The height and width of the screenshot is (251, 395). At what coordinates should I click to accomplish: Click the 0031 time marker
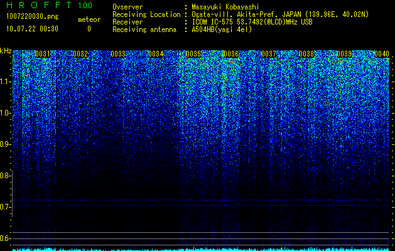pyautogui.click(x=43, y=54)
